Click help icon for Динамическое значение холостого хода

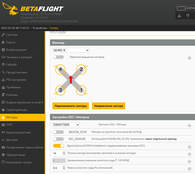point(189,161)
